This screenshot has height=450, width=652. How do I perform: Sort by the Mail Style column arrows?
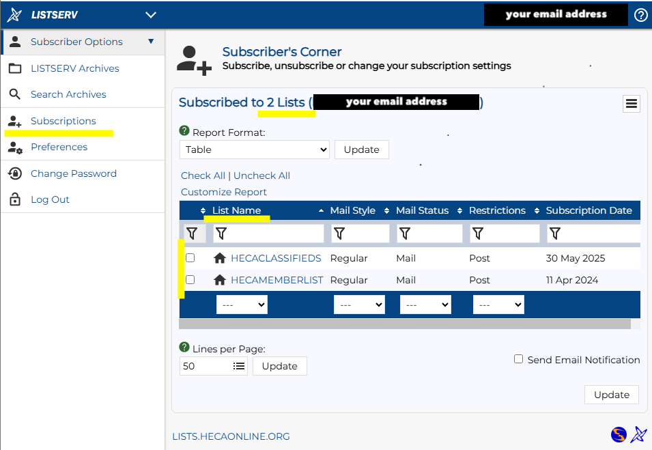(386, 211)
